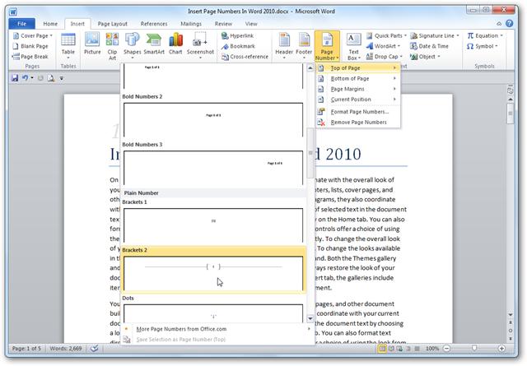Switch to References tab
The width and height of the screenshot is (527, 366).
click(154, 24)
